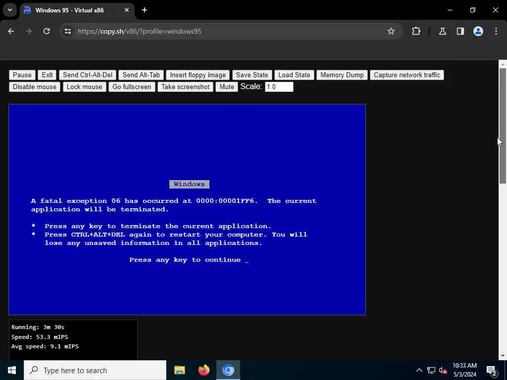Click the page vertical scrollbar thumb

point(503,126)
